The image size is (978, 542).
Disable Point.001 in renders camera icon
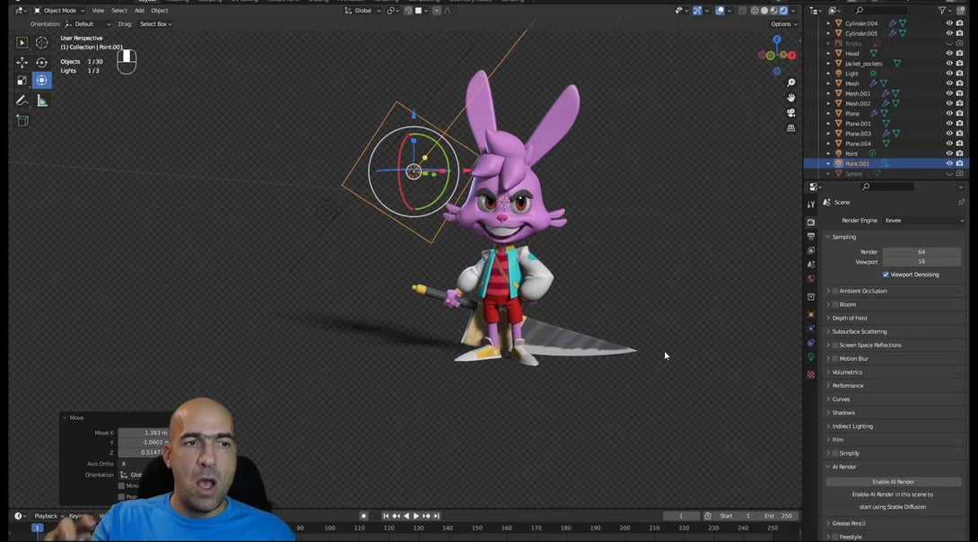pos(959,163)
